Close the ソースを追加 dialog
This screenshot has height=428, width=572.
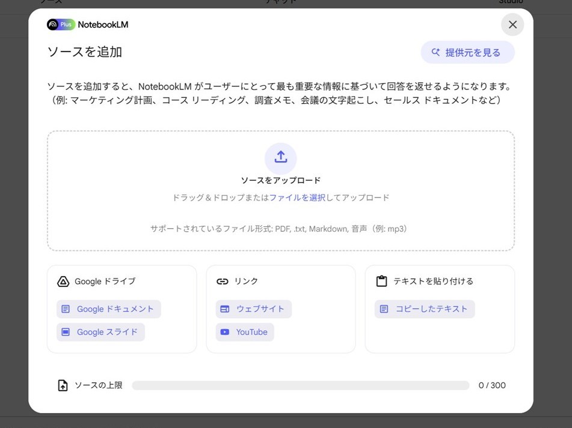(x=512, y=25)
